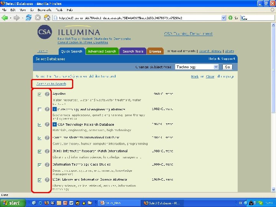Click the page icon in the address bar

pos(56,18)
